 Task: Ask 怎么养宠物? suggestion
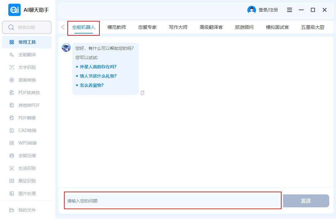point(92,85)
